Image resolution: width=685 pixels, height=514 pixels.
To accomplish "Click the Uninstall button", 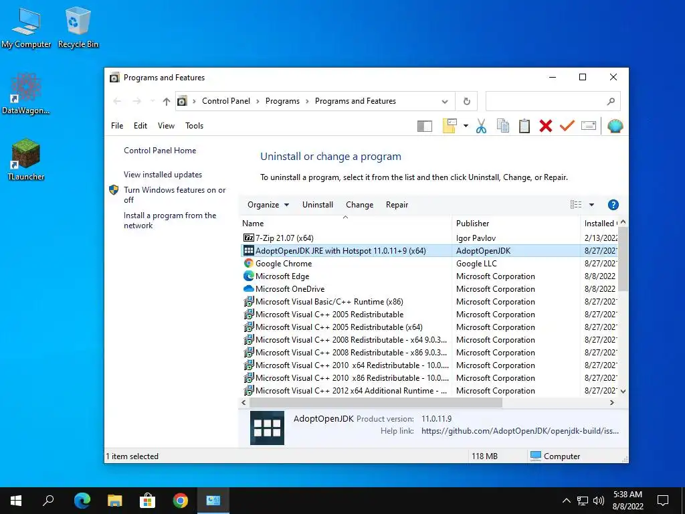I will click(x=318, y=205).
